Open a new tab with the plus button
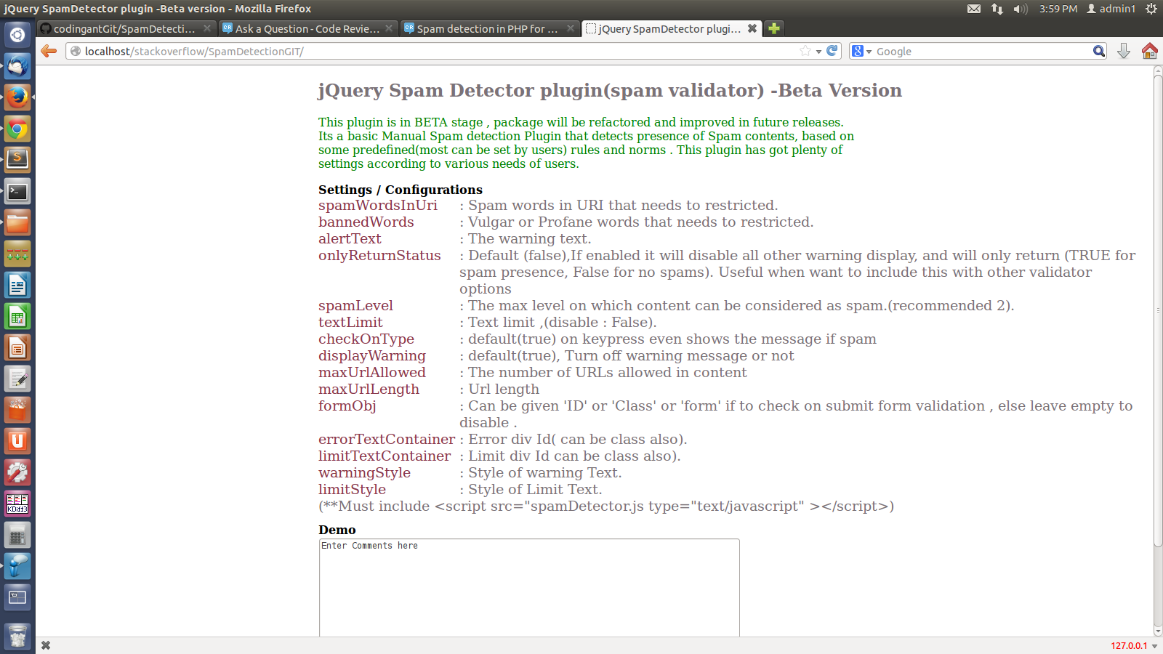1163x654 pixels. tap(774, 28)
